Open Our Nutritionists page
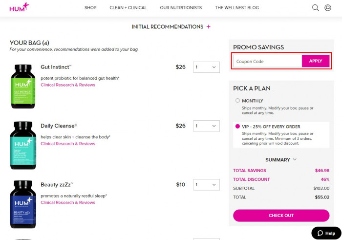 tap(181, 8)
